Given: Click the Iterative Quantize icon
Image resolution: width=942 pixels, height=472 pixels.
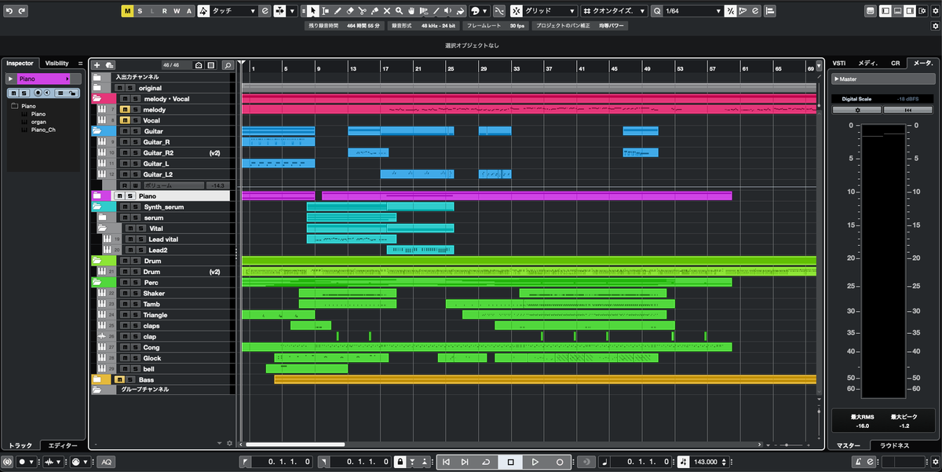Looking at the screenshot, I should [x=731, y=11].
